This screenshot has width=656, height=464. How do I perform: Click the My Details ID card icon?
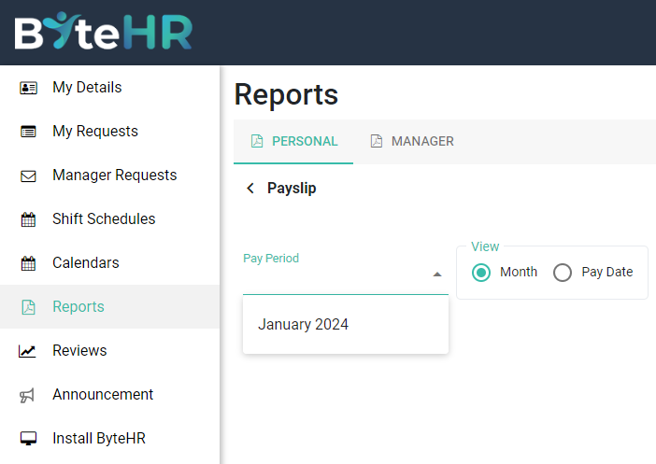point(28,88)
